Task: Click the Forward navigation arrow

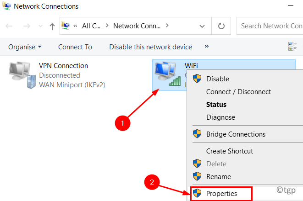Action: [x=27, y=26]
